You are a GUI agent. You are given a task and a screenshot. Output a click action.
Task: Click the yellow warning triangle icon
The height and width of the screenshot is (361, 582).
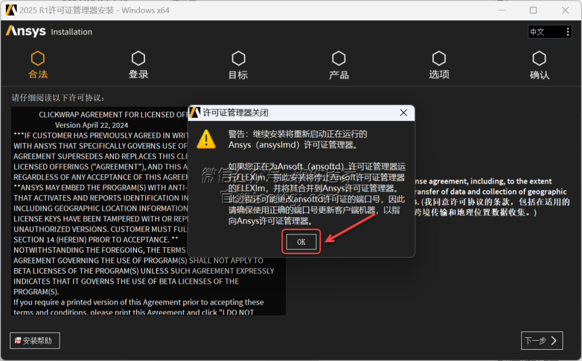point(206,139)
